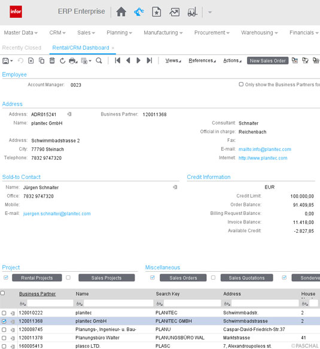Click the Duplicate record icon
The width and height of the screenshot is (320, 349).
(42, 60)
